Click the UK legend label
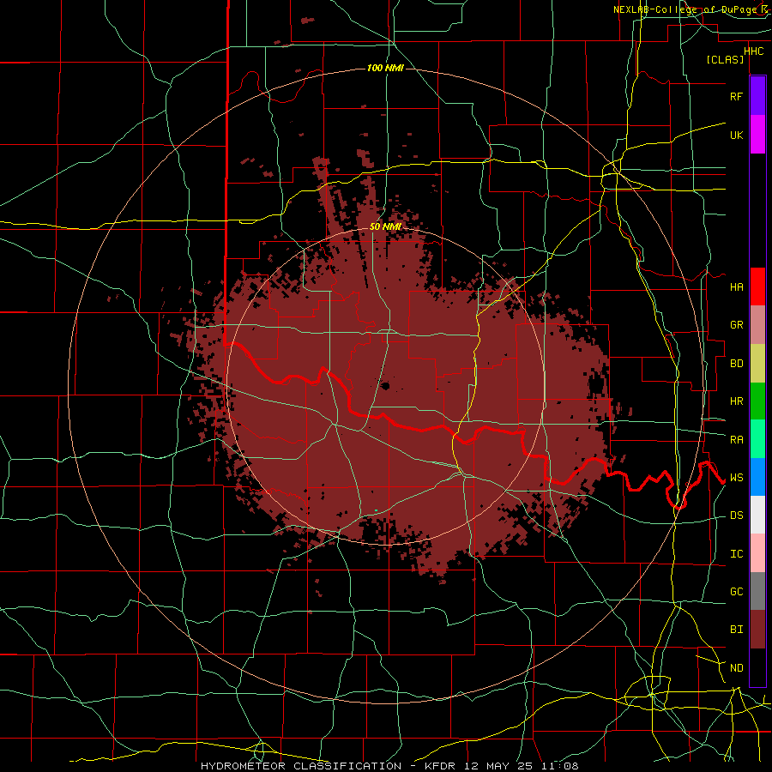This screenshot has height=772, width=772. tap(736, 135)
